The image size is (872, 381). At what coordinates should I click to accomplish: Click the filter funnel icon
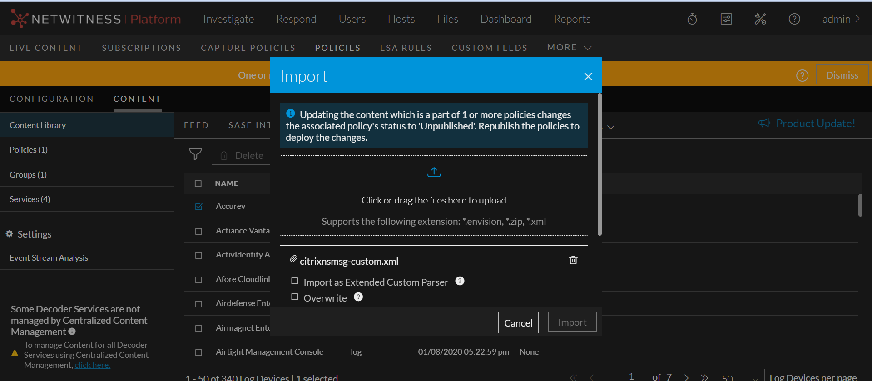point(195,154)
